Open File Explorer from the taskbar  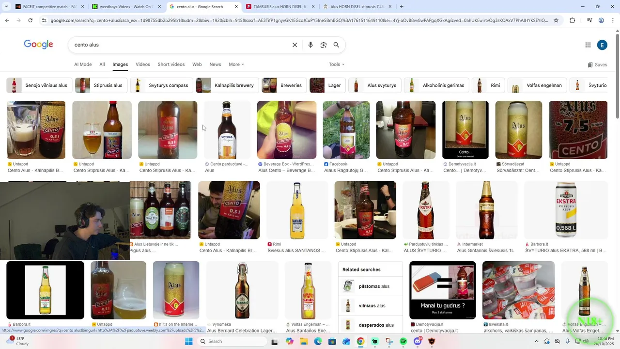point(304,341)
